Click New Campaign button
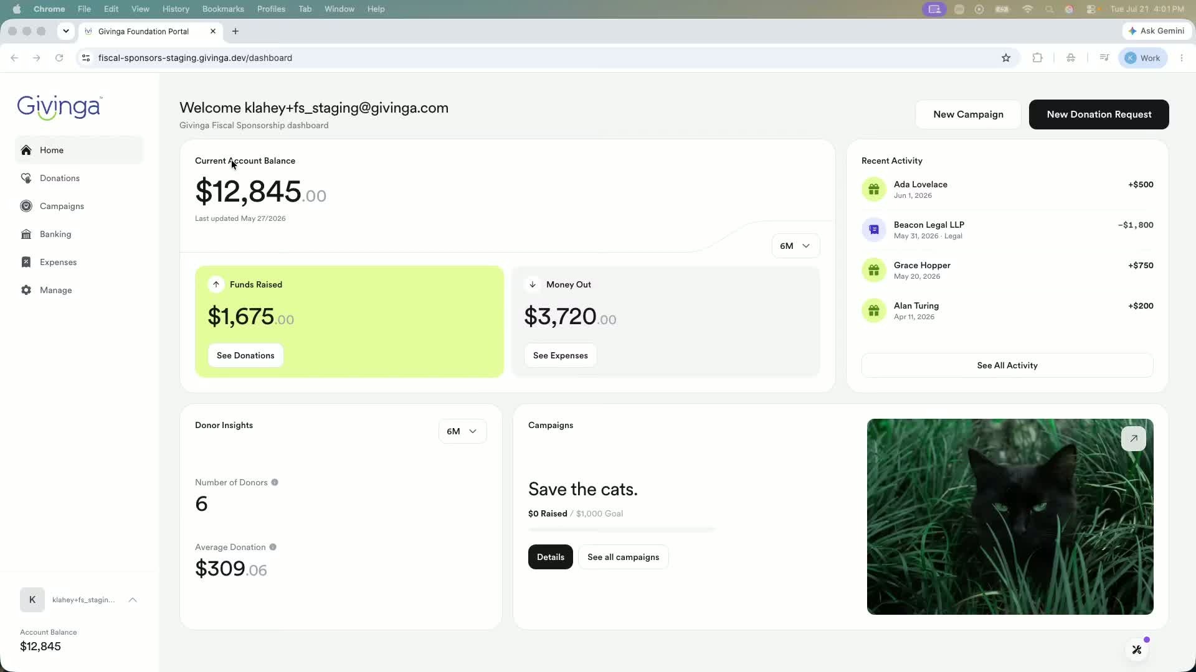Viewport: 1196px width, 672px height. (x=968, y=114)
